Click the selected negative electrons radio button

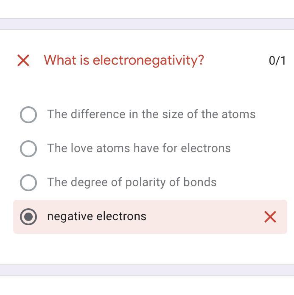click(x=28, y=217)
